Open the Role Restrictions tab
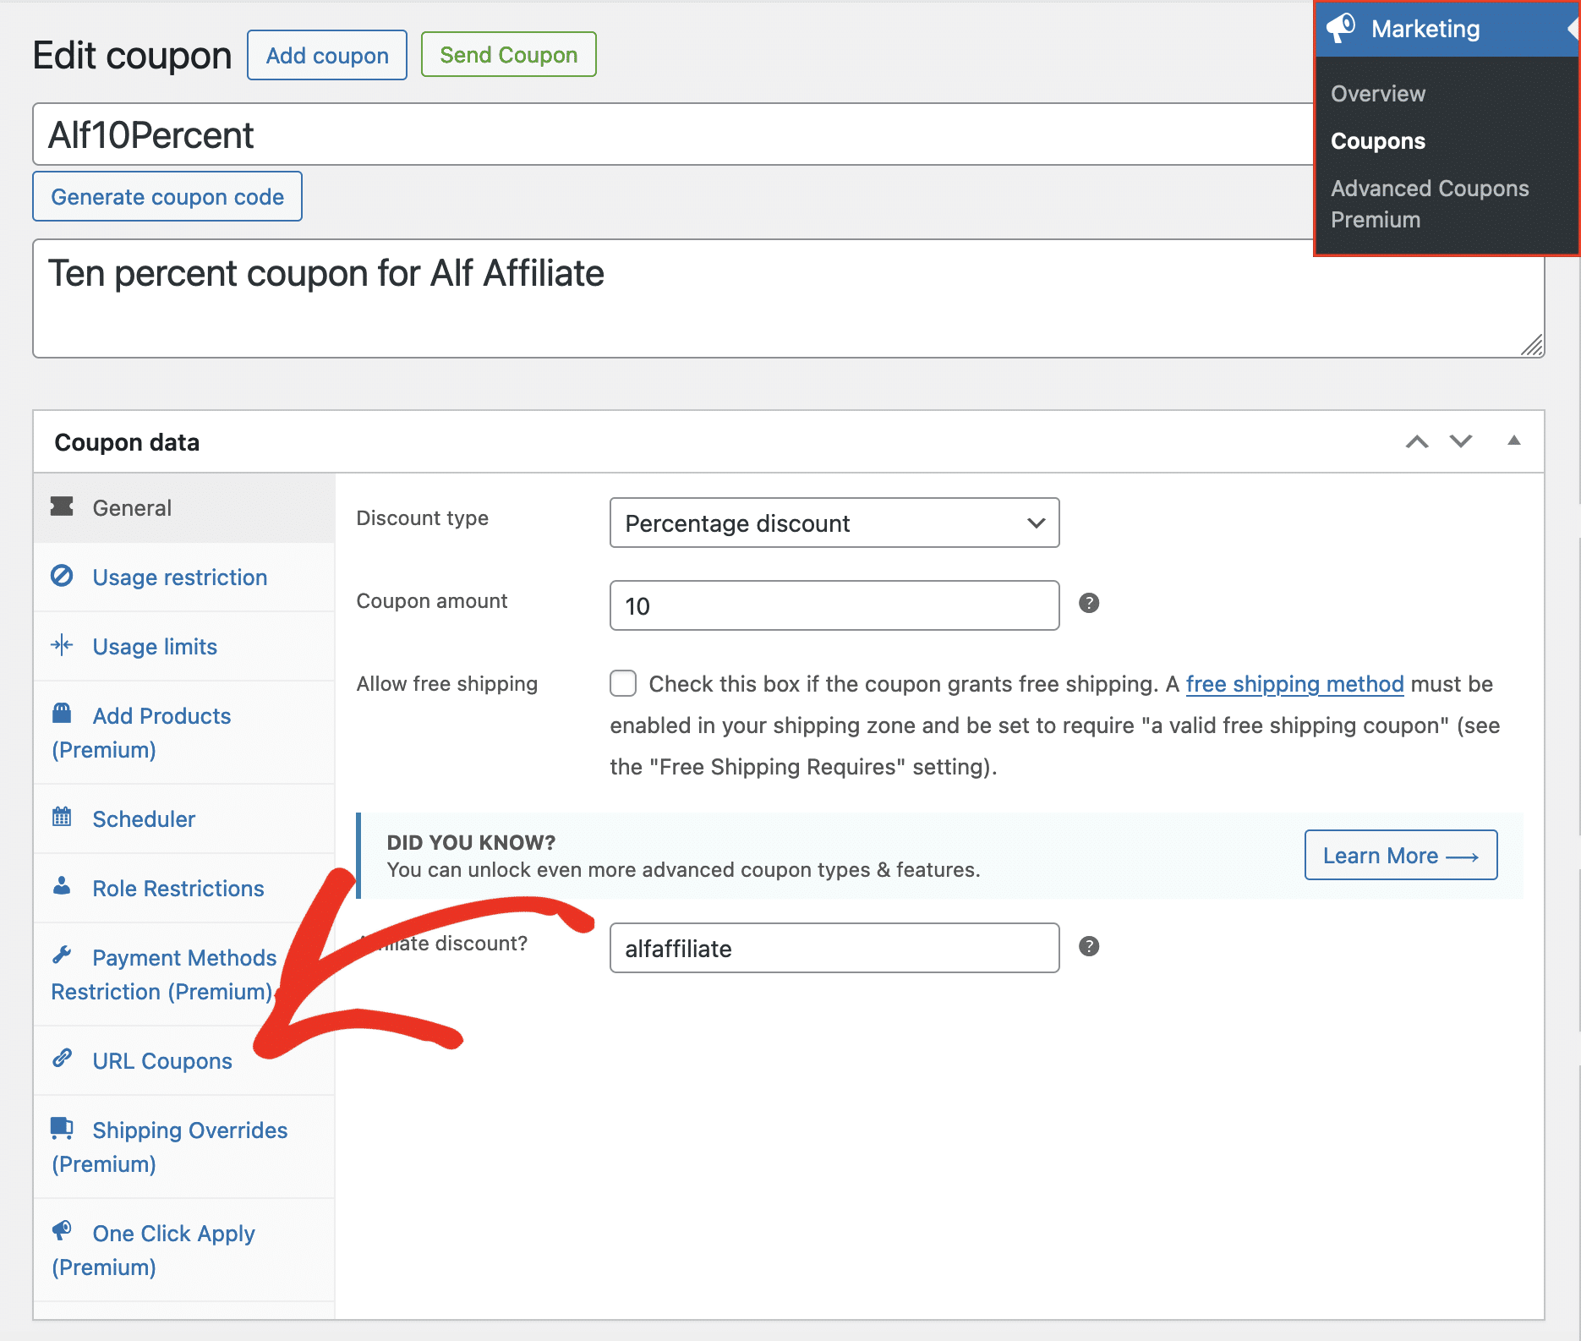Image resolution: width=1581 pixels, height=1341 pixels. pyautogui.click(x=184, y=888)
